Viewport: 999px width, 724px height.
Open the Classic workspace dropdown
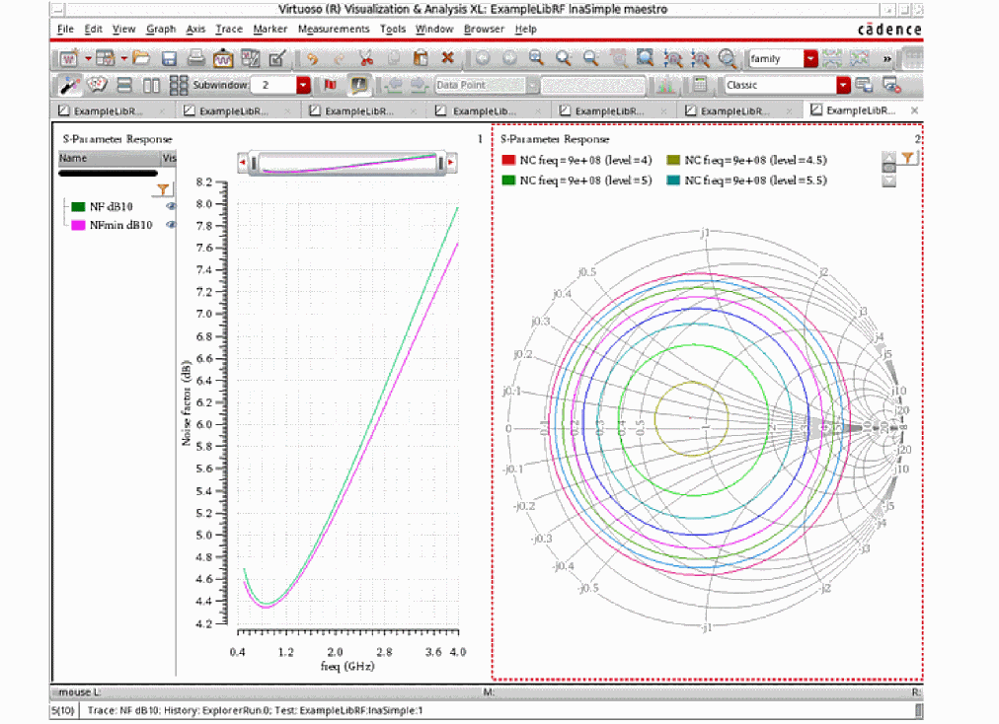tap(842, 86)
